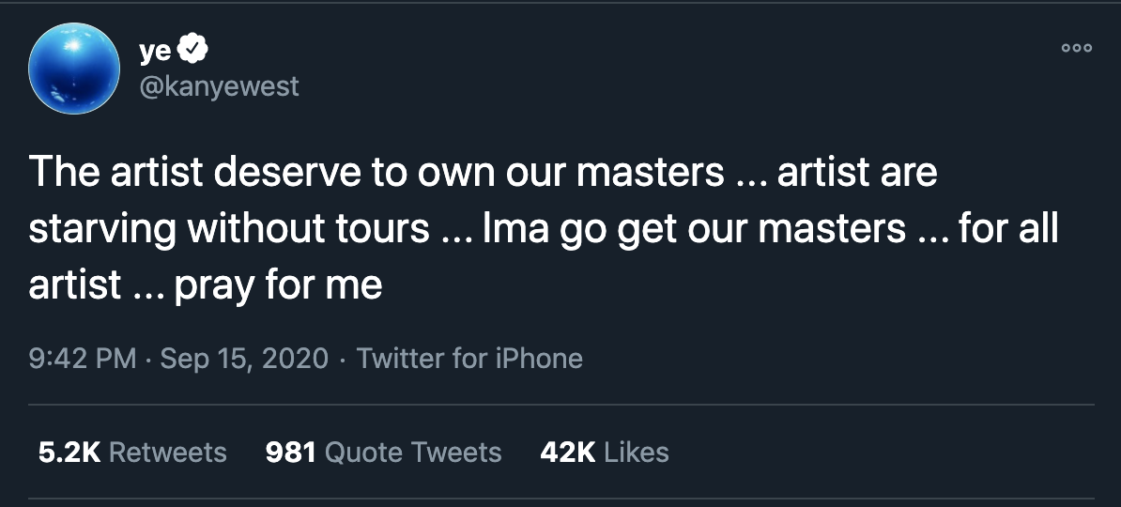Click the 5.2K retweet count number
This screenshot has height=507, width=1121.
69,453
